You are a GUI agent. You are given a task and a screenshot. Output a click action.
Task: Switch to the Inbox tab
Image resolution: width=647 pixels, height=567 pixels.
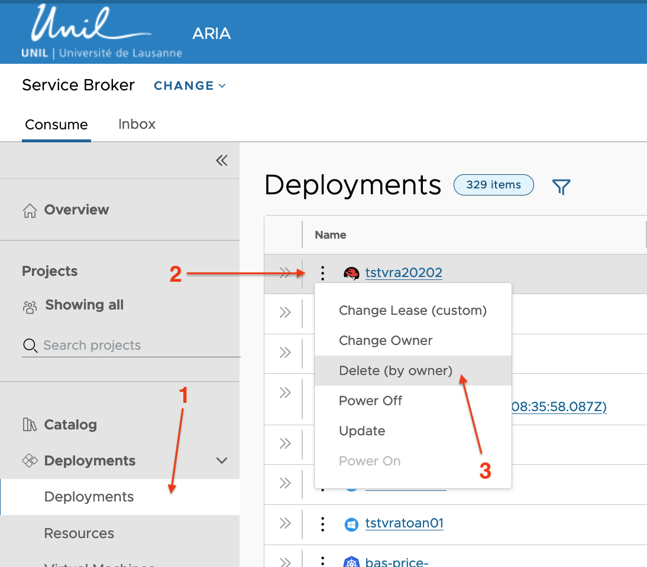(137, 125)
